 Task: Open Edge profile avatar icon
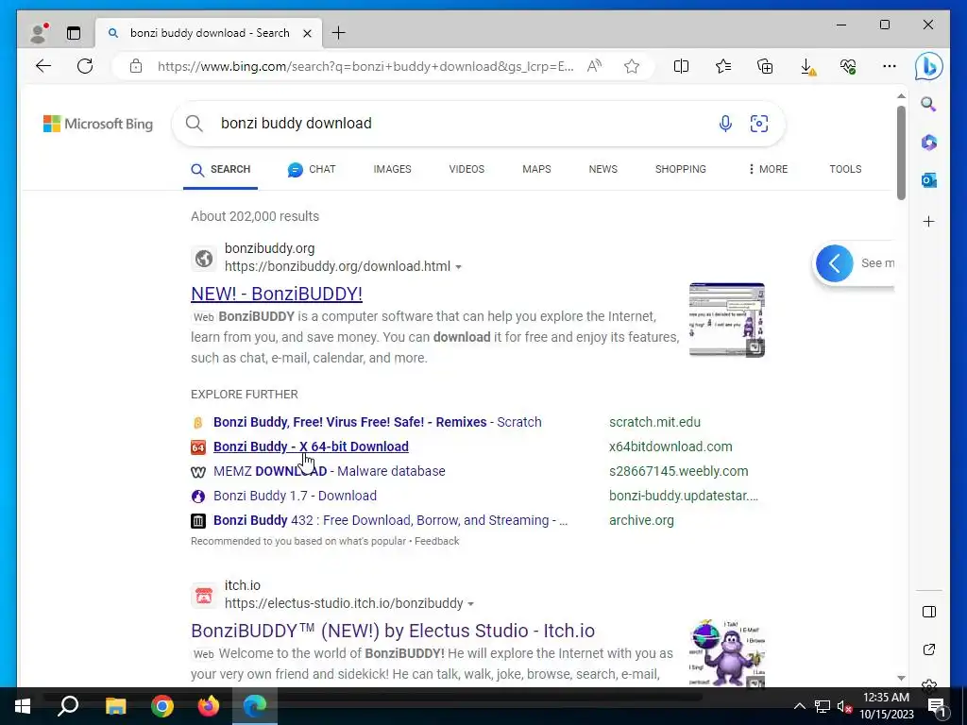tap(38, 33)
